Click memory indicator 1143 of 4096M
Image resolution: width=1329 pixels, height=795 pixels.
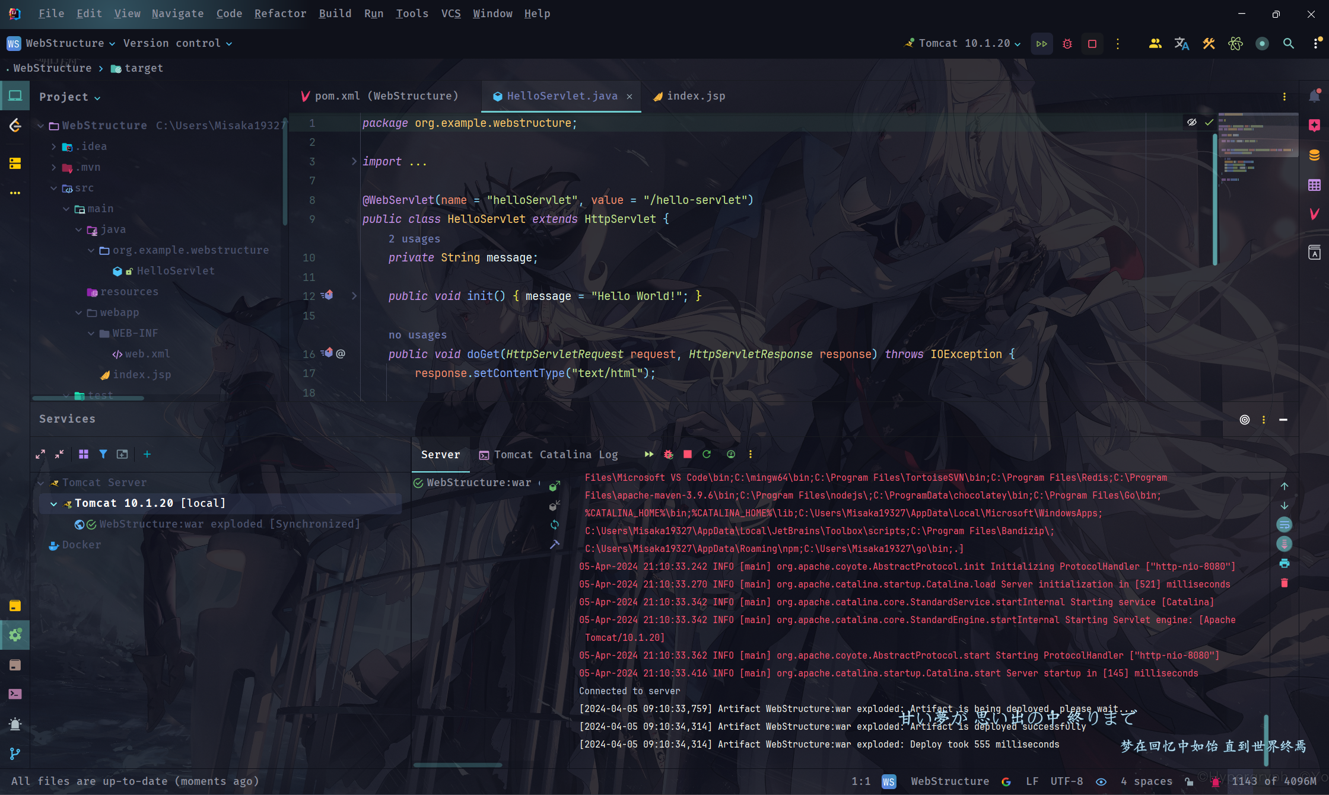tap(1273, 781)
